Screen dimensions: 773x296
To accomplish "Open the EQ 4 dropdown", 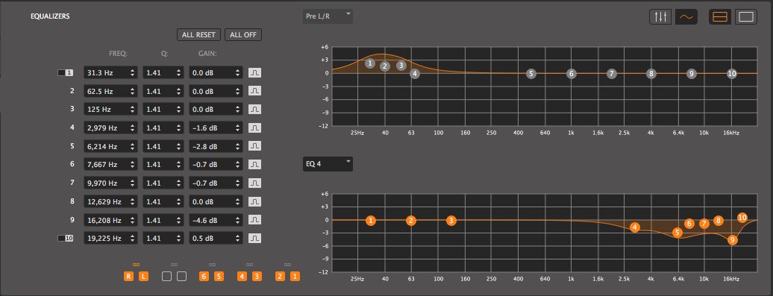I will point(328,164).
